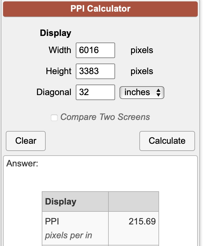Click the Diagonal field label

coord(54,92)
